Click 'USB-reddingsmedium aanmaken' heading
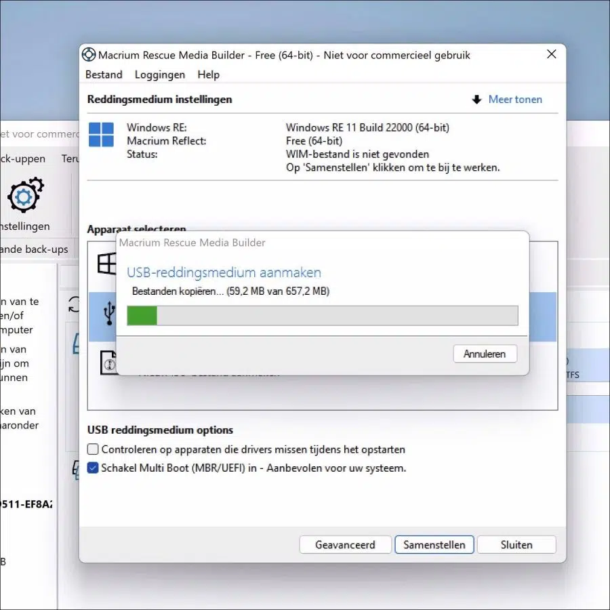This screenshot has height=610, width=610. [224, 272]
